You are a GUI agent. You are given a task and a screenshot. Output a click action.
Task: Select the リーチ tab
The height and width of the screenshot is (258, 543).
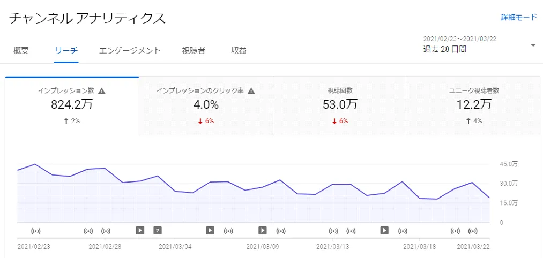coord(66,51)
